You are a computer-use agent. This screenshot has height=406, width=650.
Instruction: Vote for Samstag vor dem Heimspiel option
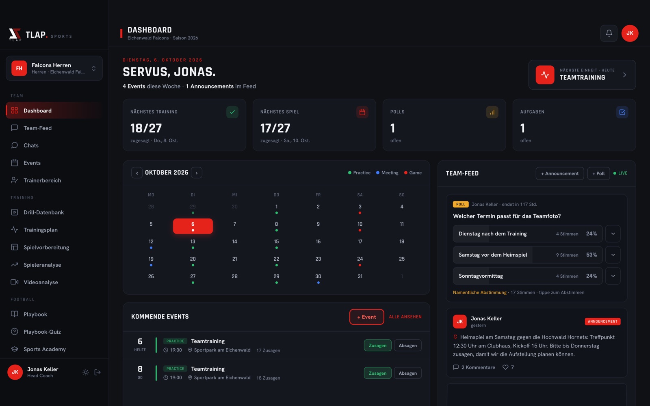point(528,255)
